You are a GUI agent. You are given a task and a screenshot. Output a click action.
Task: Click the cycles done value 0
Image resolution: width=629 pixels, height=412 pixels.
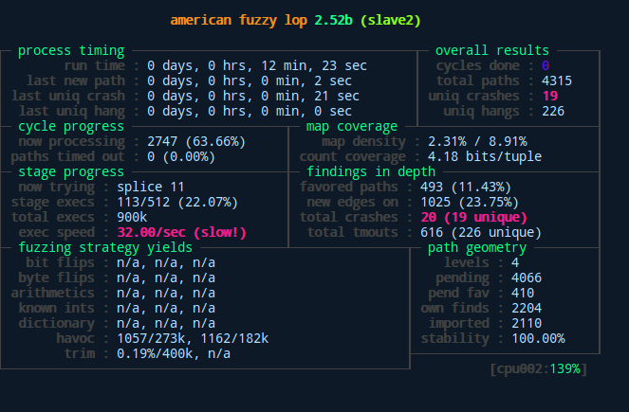[546, 65]
